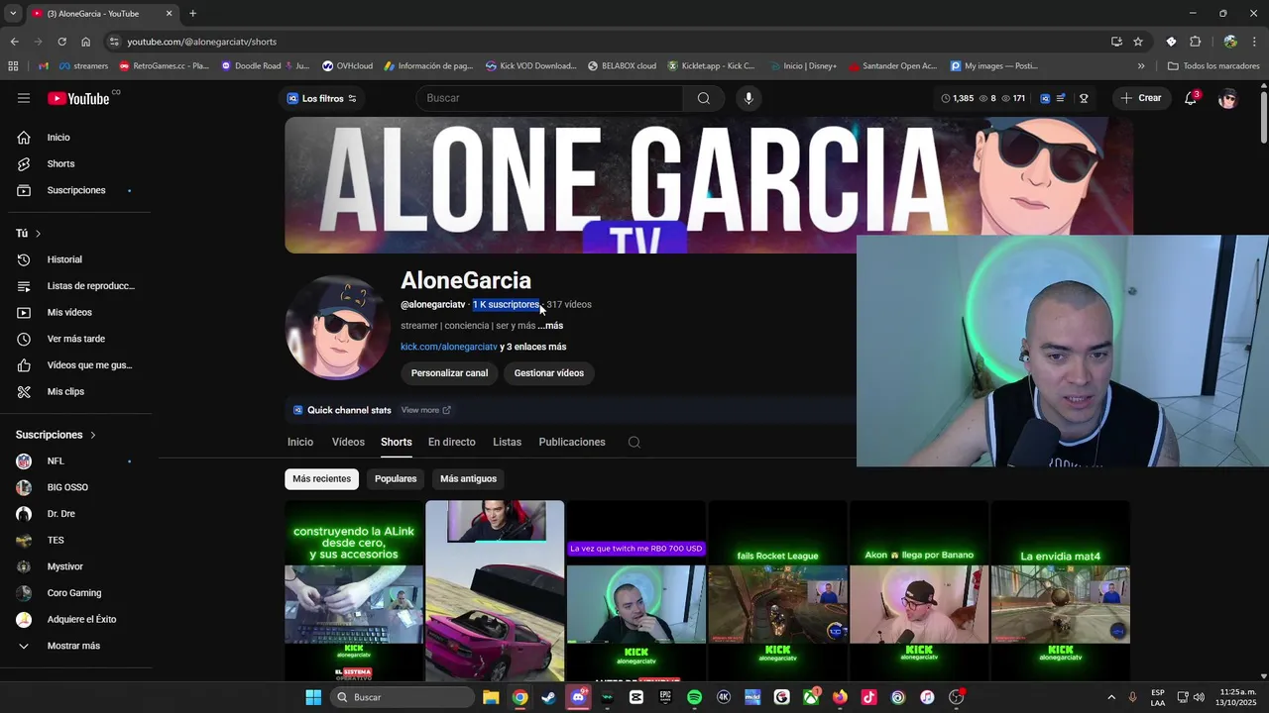Open Suscripciones in the left sidebar
The image size is (1269, 713).
75,190
